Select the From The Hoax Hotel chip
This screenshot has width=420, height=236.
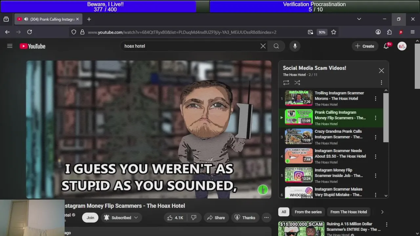click(x=348, y=212)
